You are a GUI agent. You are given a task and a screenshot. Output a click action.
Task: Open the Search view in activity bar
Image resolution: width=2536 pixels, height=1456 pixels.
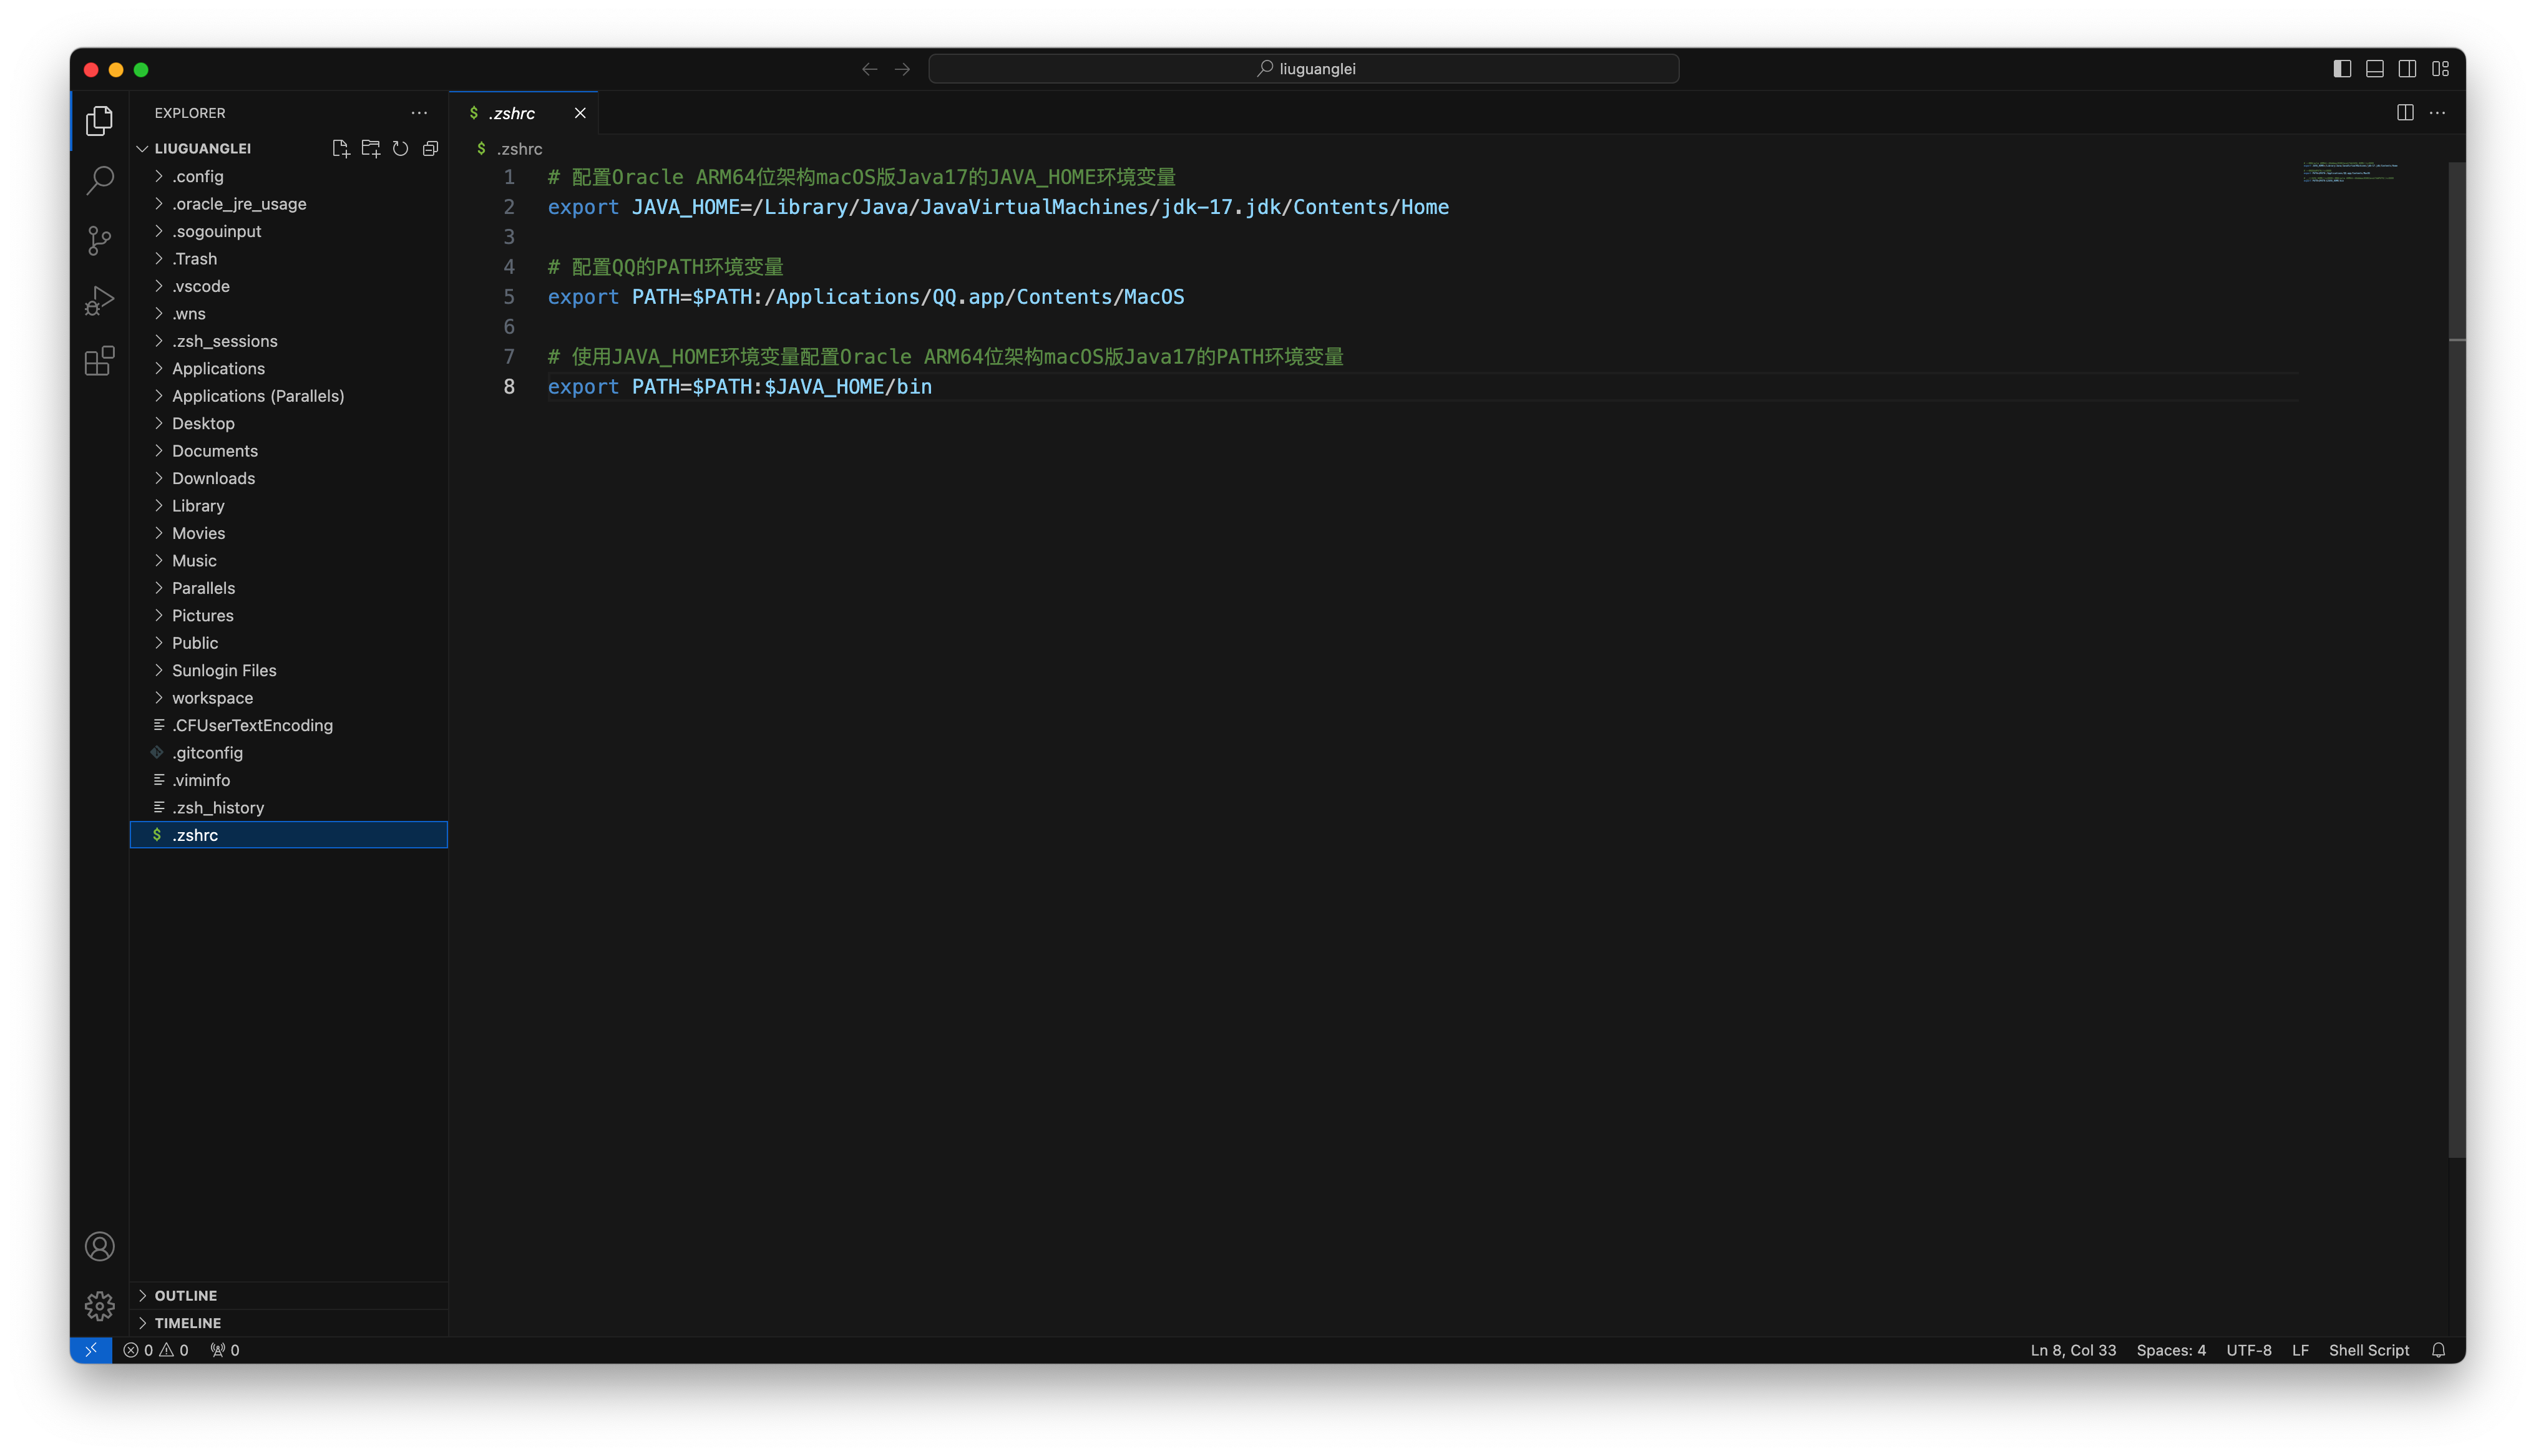[x=99, y=181]
